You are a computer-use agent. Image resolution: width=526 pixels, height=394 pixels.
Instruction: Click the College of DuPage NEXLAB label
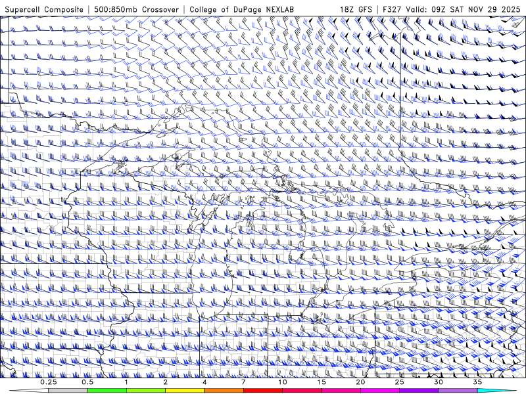click(x=241, y=9)
